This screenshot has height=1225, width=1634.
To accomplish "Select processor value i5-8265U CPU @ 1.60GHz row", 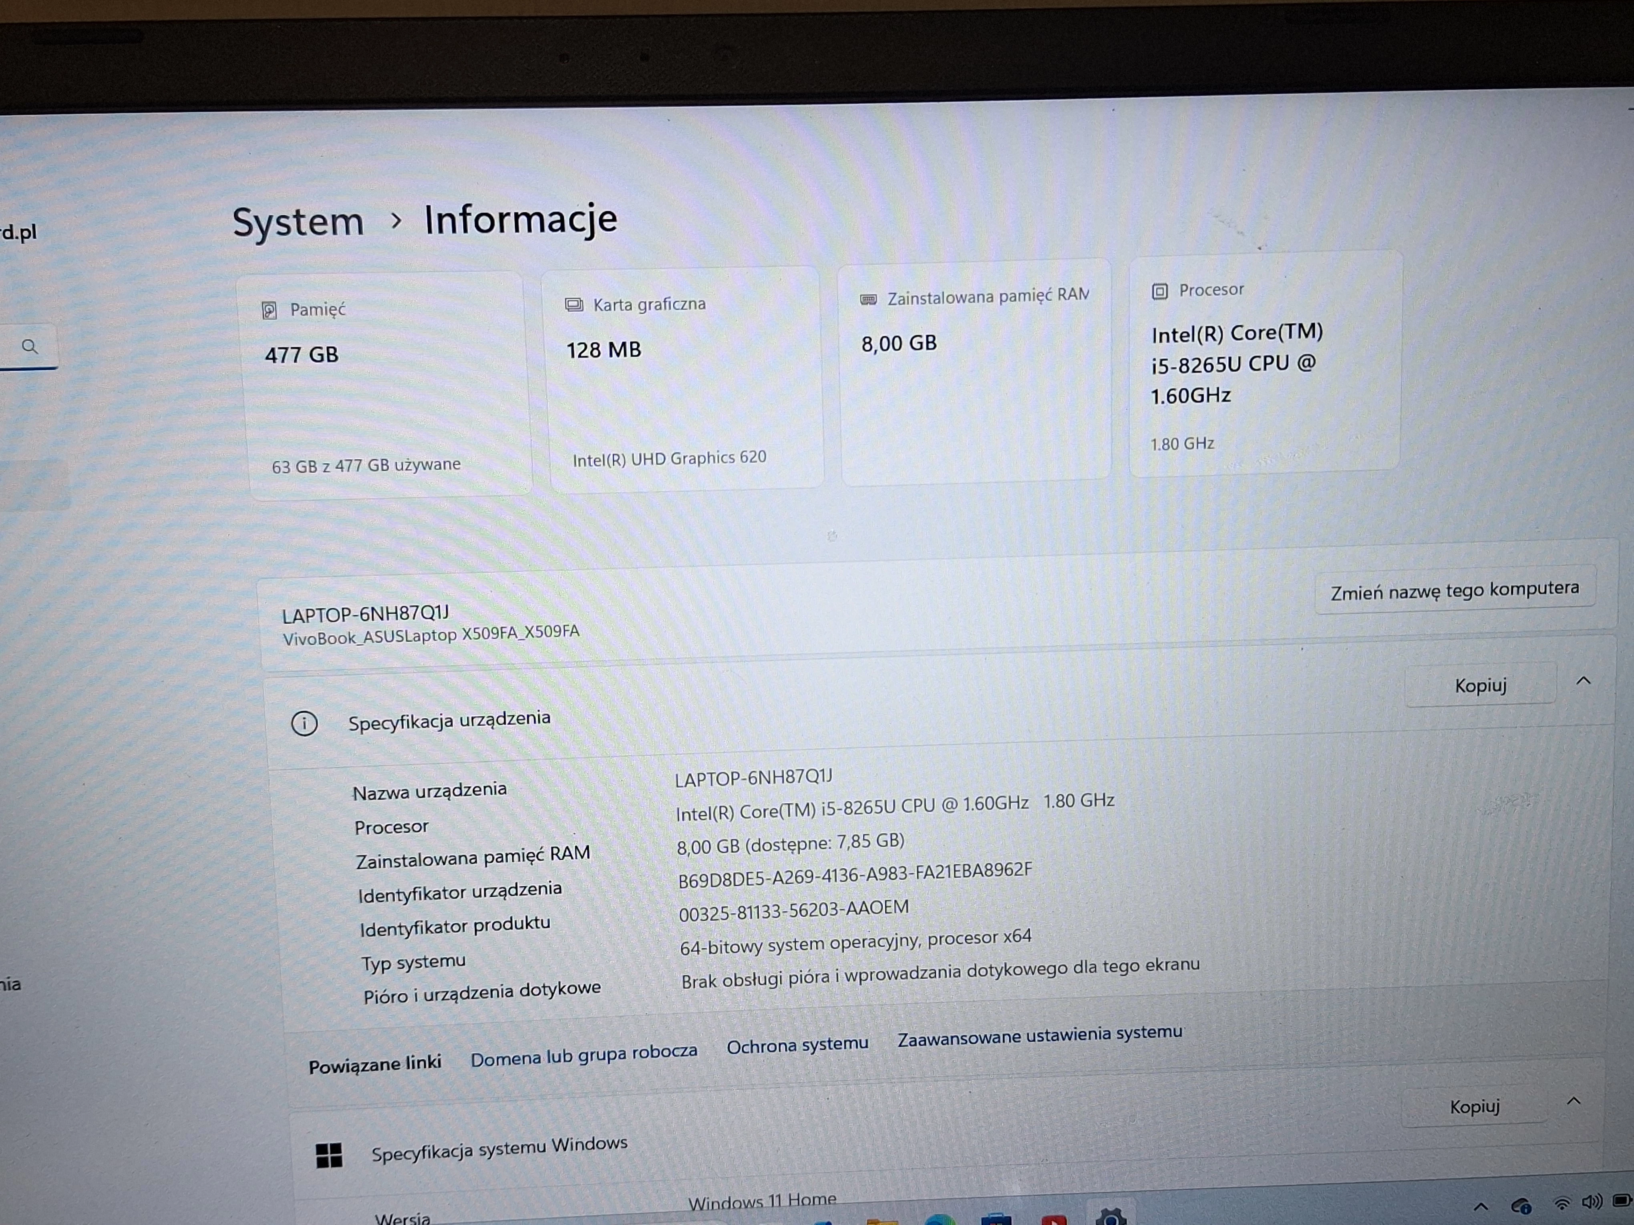I will [x=895, y=807].
